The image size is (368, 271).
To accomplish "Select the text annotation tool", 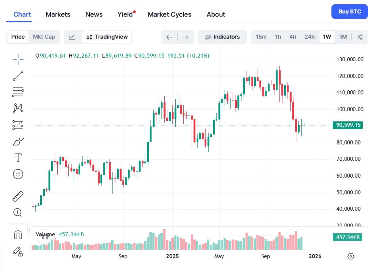I will (x=18, y=157).
